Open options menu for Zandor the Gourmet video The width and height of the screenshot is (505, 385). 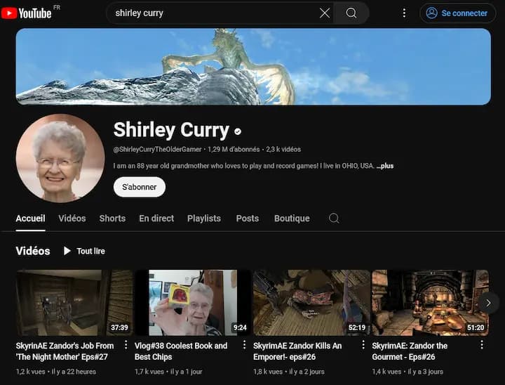(x=482, y=345)
